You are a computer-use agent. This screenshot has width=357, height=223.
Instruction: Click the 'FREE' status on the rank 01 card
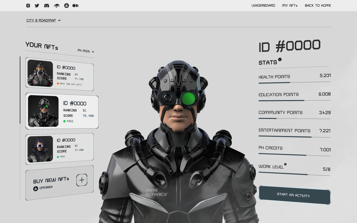(70, 121)
